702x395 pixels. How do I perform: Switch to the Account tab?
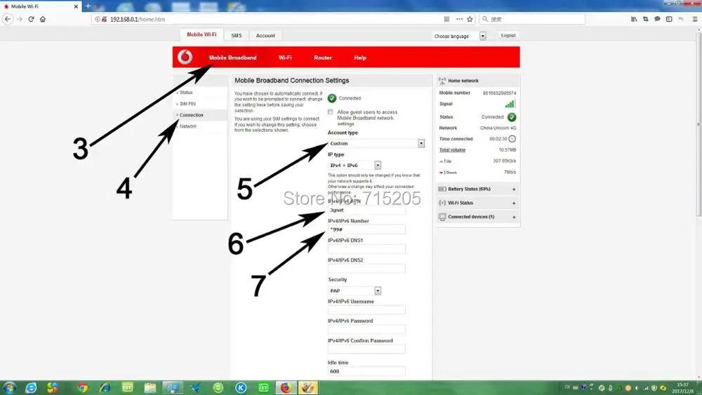click(x=265, y=35)
